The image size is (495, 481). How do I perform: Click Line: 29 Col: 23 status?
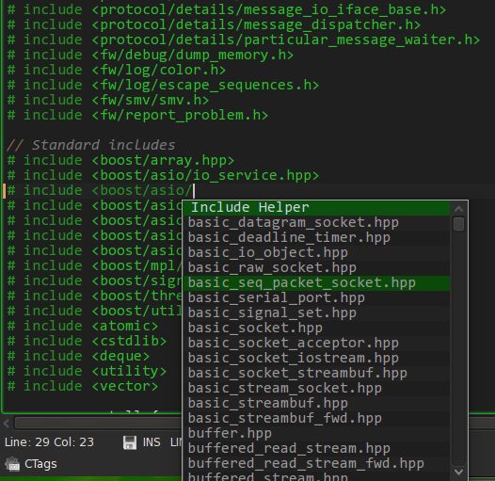49,442
